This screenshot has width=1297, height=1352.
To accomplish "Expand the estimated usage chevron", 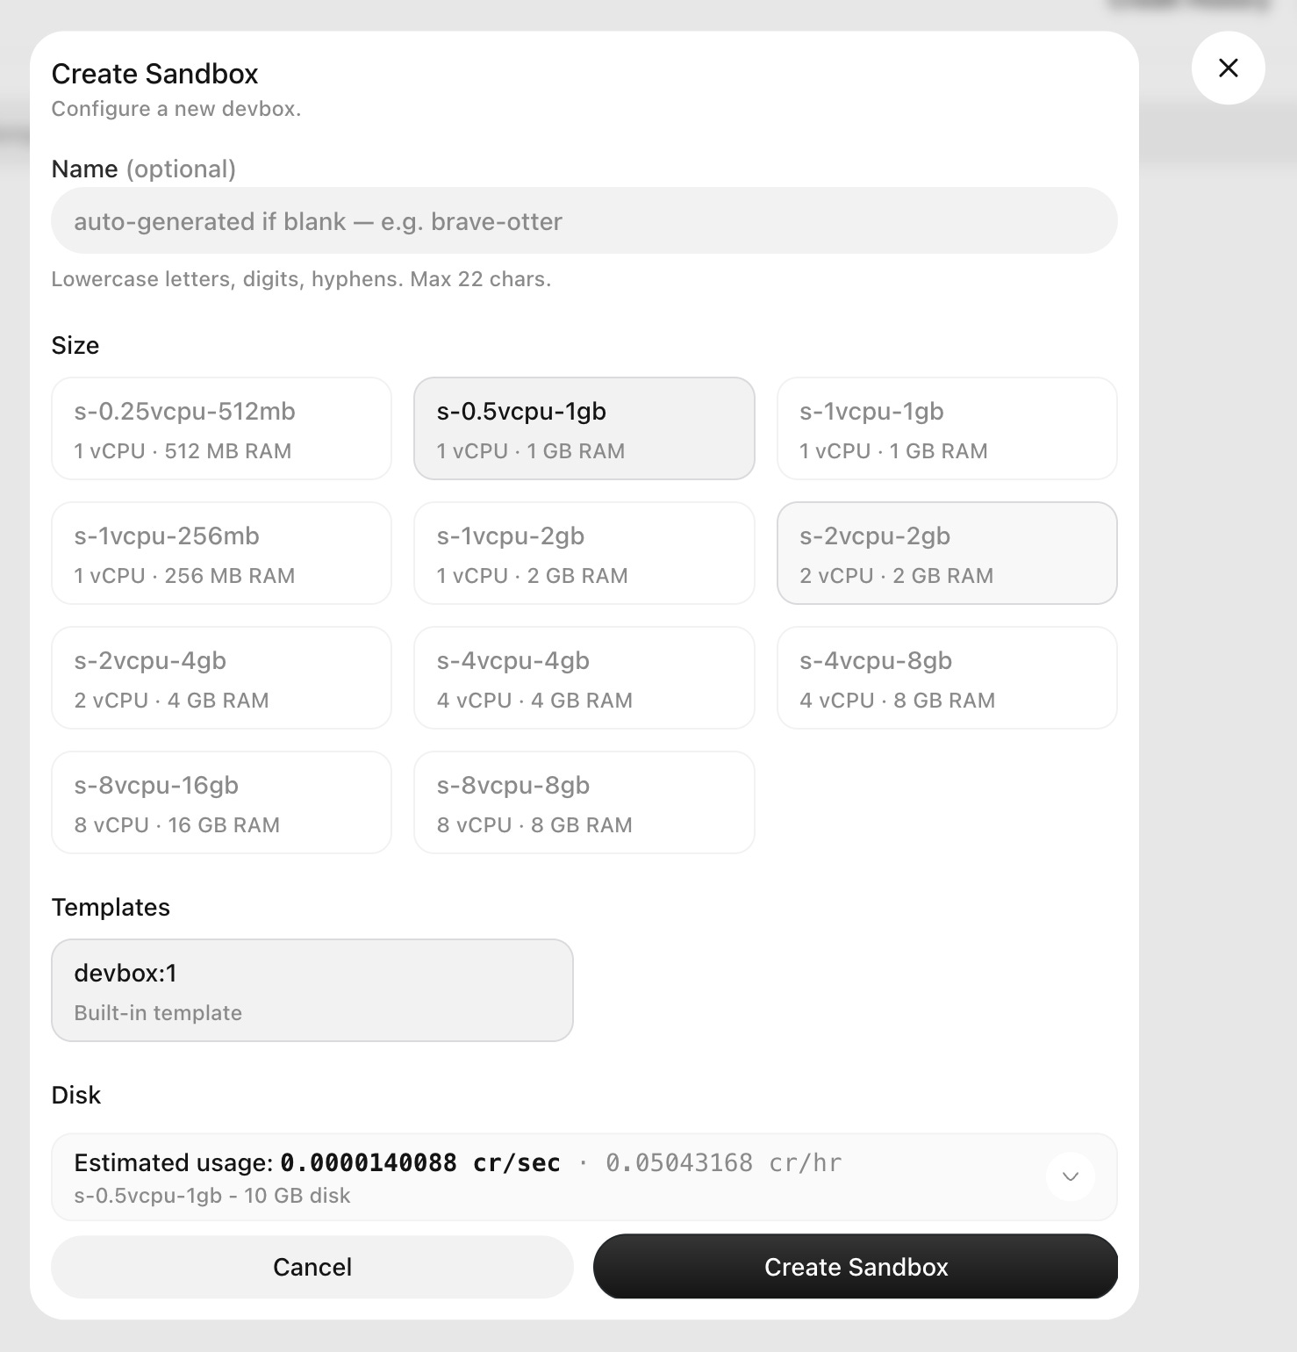I will pyautogui.click(x=1071, y=1176).
